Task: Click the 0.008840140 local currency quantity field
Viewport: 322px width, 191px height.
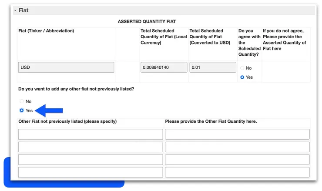Action: (x=164, y=67)
